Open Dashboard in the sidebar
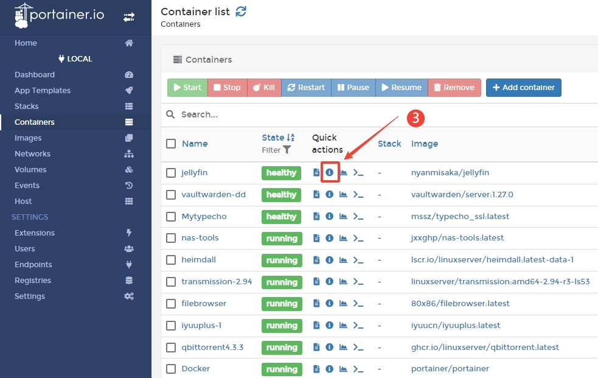598x378 pixels. point(74,74)
